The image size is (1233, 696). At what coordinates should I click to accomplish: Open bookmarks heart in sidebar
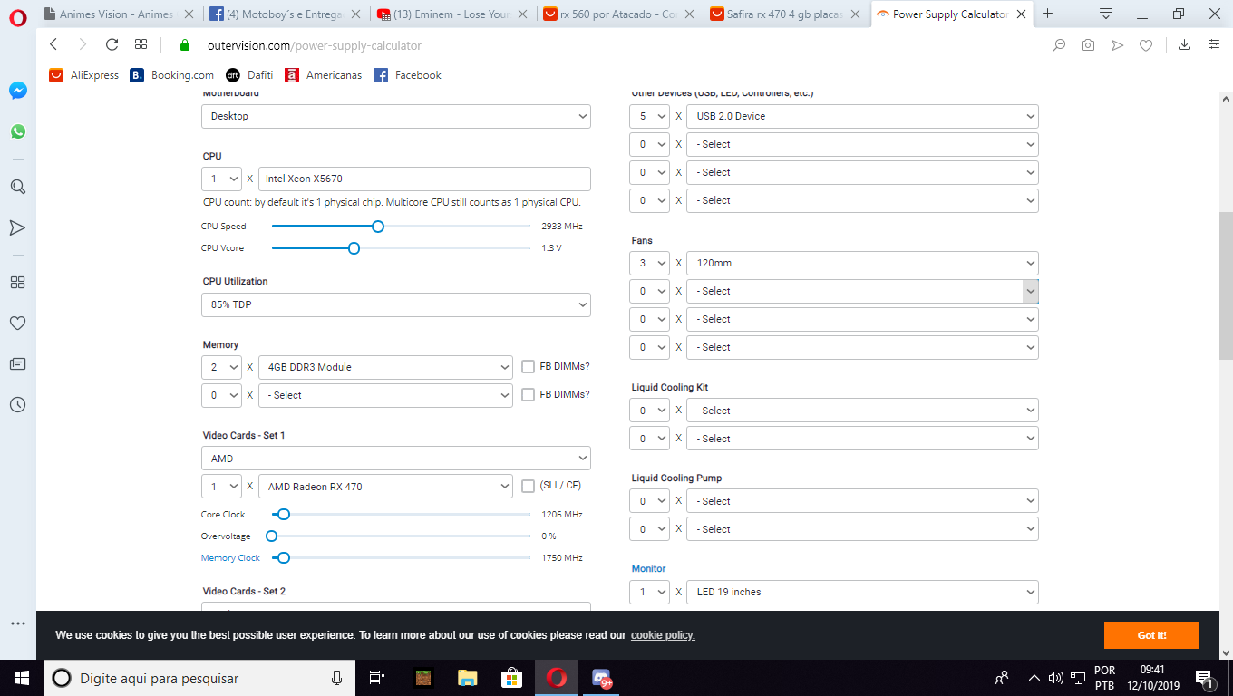(x=18, y=324)
